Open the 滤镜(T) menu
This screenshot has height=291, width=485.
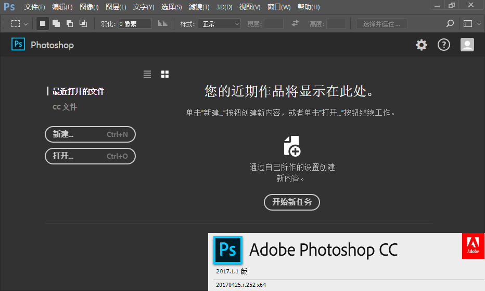(x=199, y=7)
